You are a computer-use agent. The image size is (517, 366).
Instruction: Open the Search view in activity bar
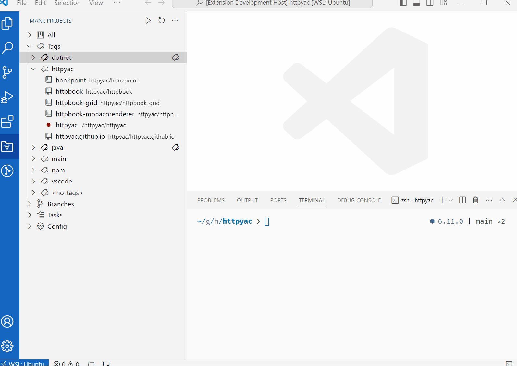click(x=7, y=48)
